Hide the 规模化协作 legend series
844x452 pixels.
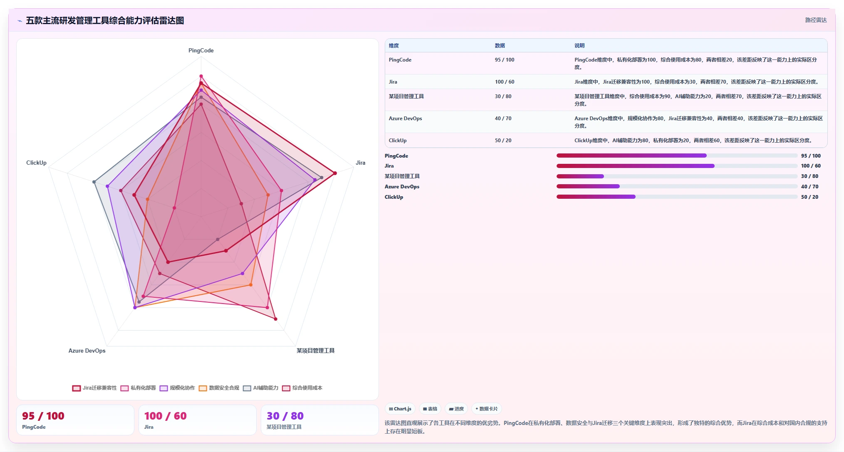click(177, 388)
